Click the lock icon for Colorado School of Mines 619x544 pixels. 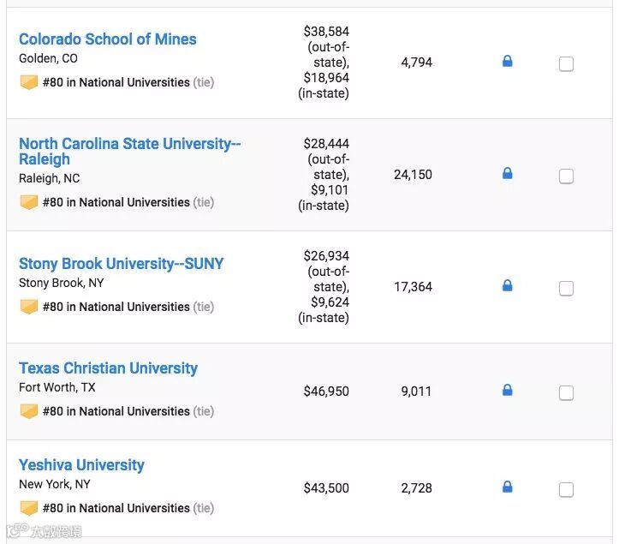pos(507,62)
